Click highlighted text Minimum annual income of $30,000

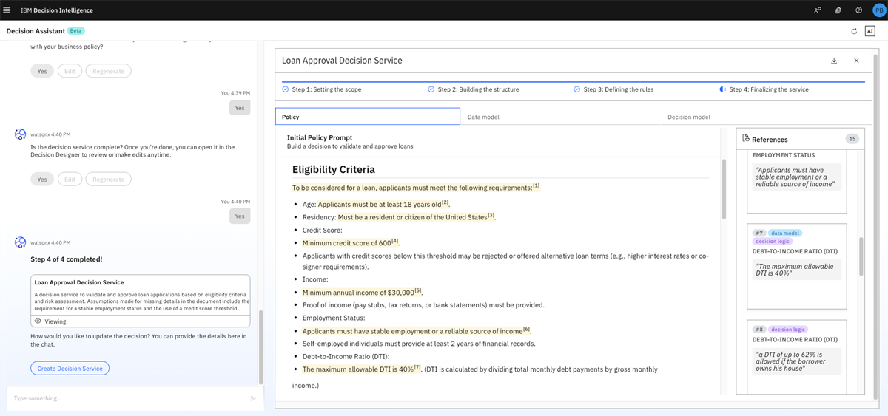(358, 293)
